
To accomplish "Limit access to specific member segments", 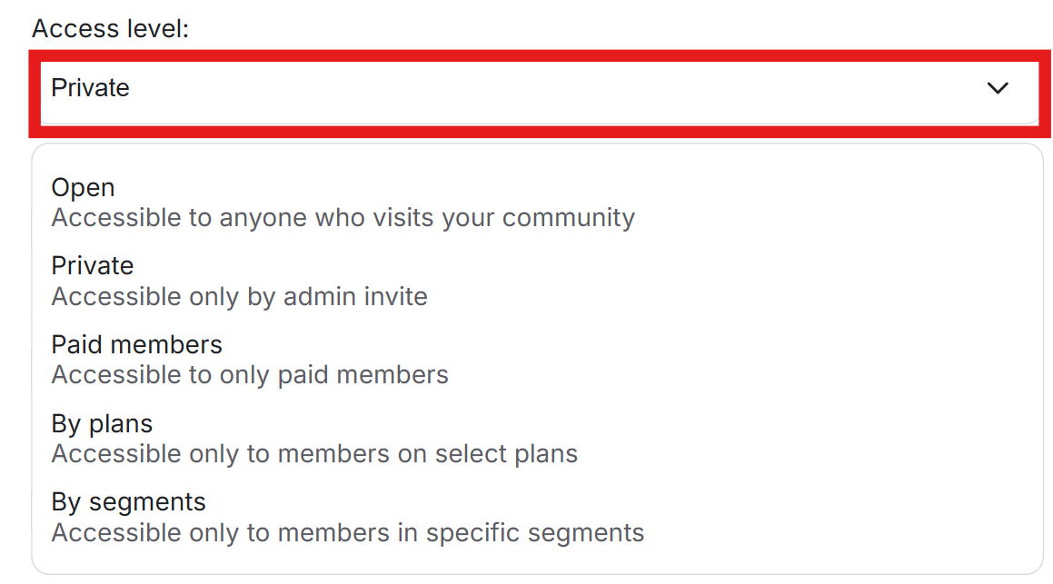I will coord(347,517).
